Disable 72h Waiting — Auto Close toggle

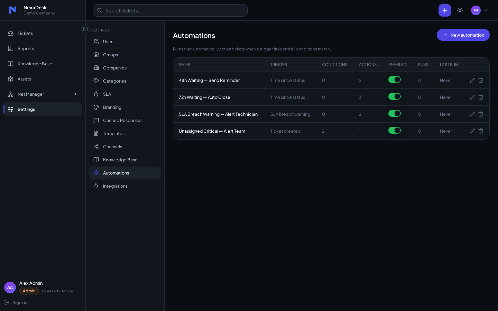pyautogui.click(x=395, y=96)
